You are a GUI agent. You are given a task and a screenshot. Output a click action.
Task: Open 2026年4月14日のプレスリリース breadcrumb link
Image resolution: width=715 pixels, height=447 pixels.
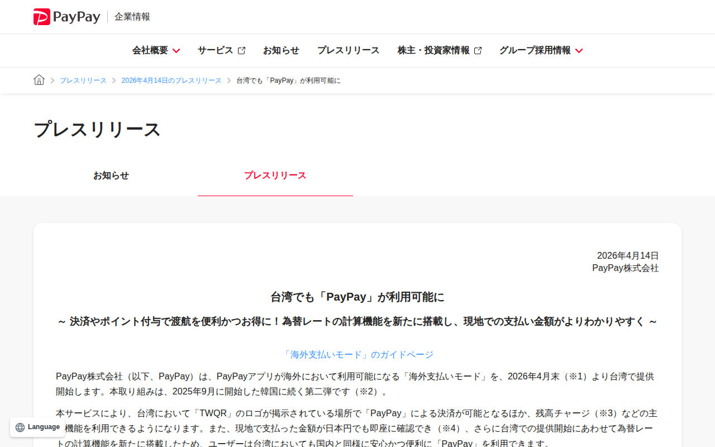click(171, 80)
